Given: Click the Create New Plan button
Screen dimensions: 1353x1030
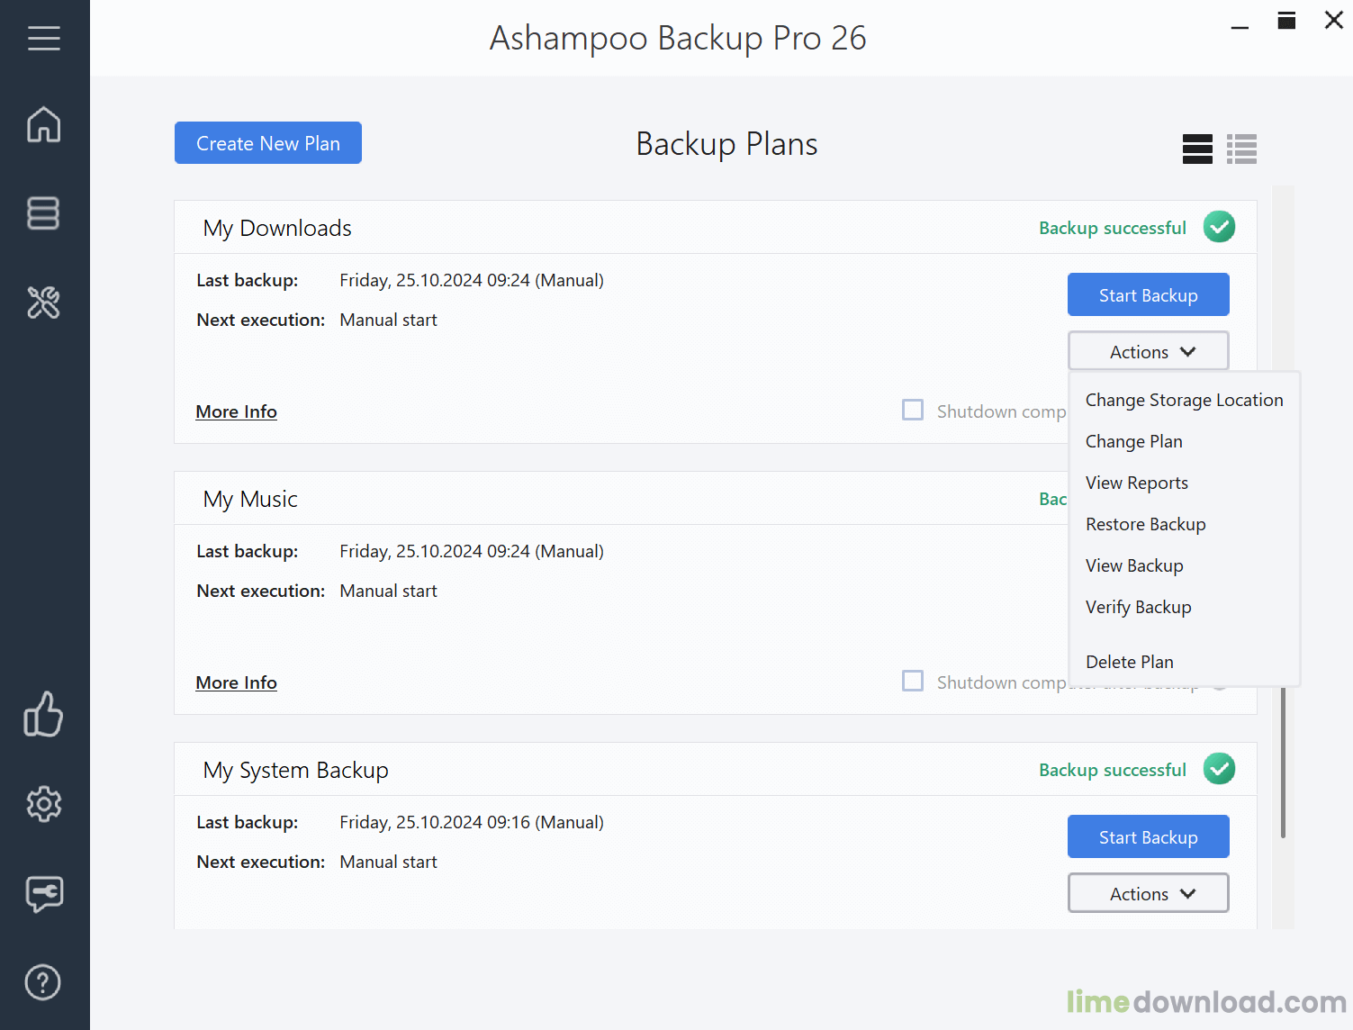Looking at the screenshot, I should pyautogui.click(x=268, y=143).
